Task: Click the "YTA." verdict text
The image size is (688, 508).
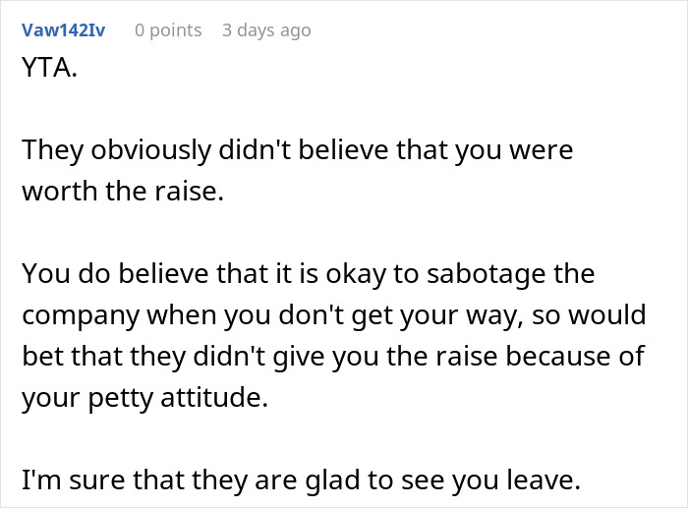Action: point(47,71)
